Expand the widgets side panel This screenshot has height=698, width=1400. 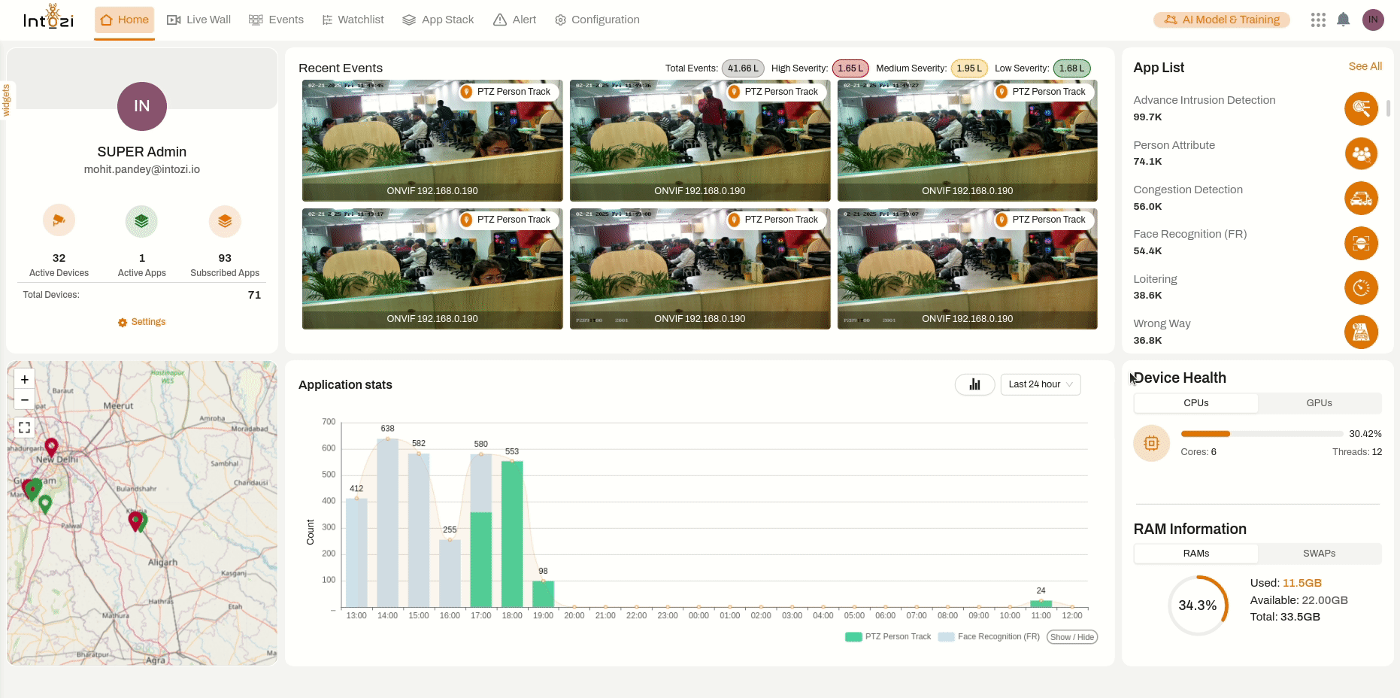click(x=6, y=100)
